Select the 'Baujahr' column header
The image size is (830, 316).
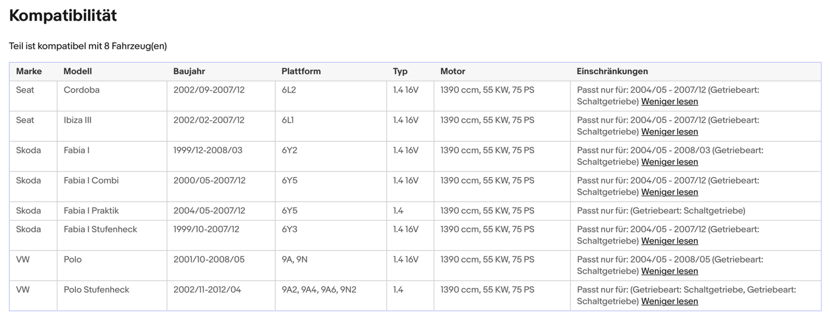click(189, 71)
